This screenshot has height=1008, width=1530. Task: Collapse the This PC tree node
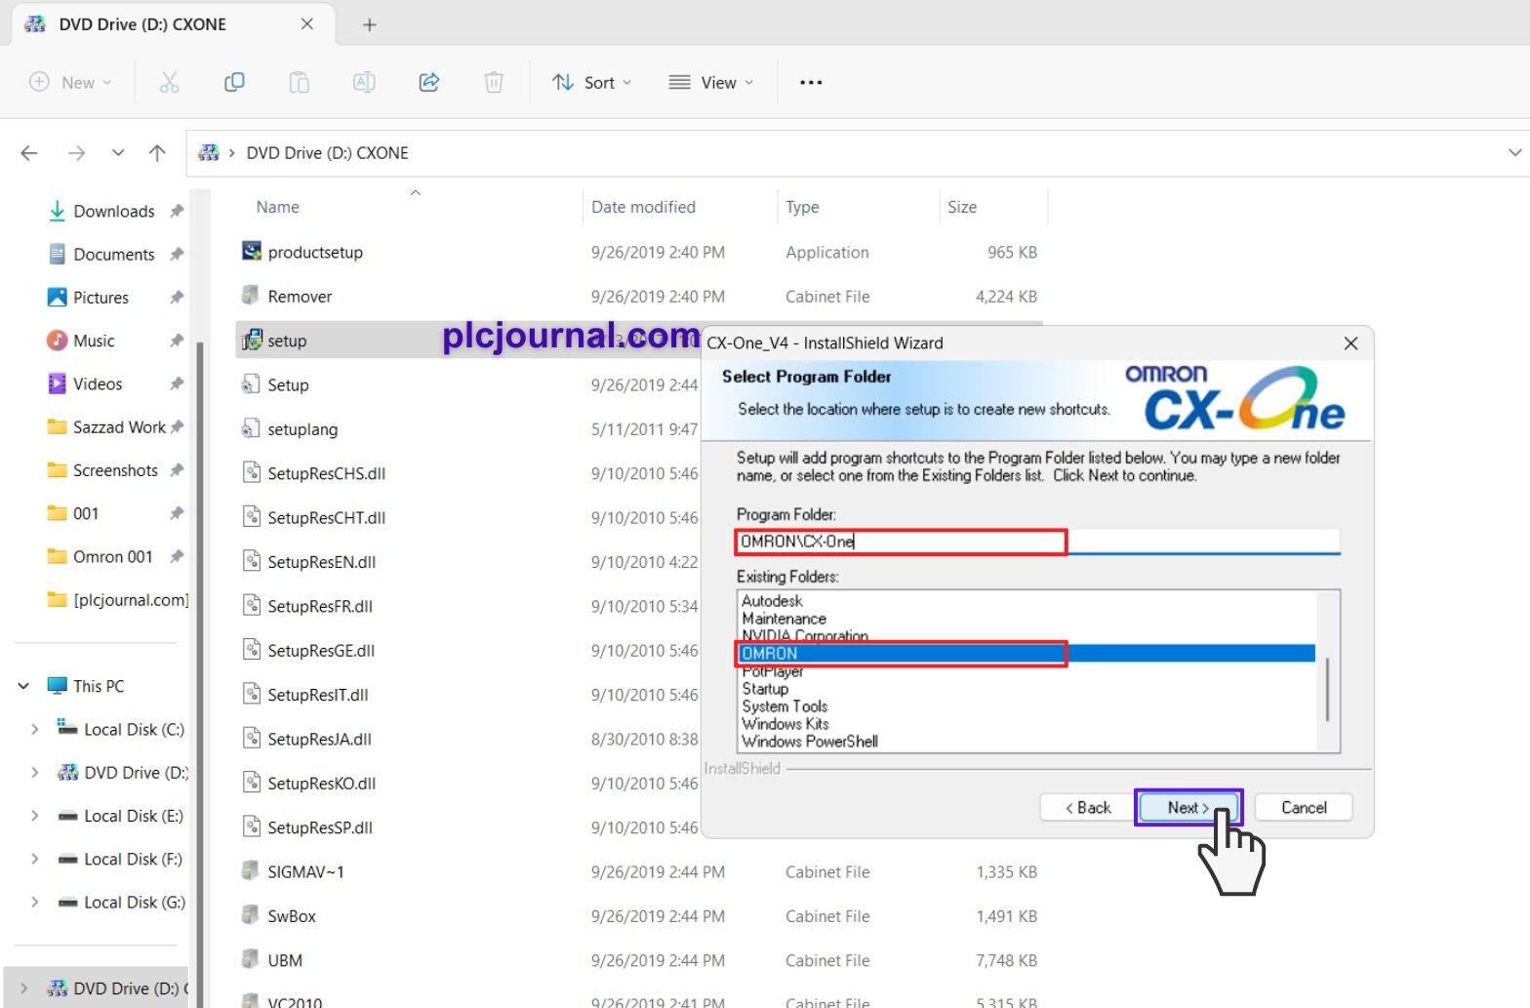point(23,687)
